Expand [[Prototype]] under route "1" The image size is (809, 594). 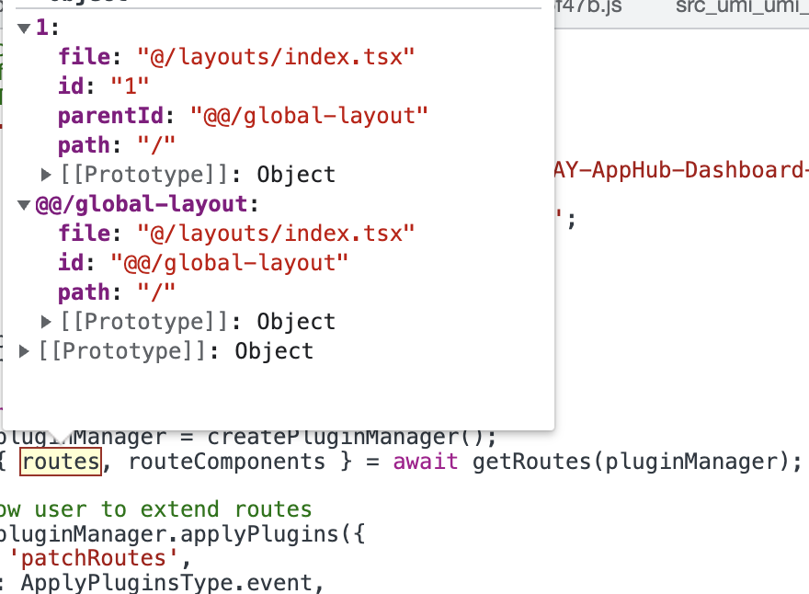point(45,174)
